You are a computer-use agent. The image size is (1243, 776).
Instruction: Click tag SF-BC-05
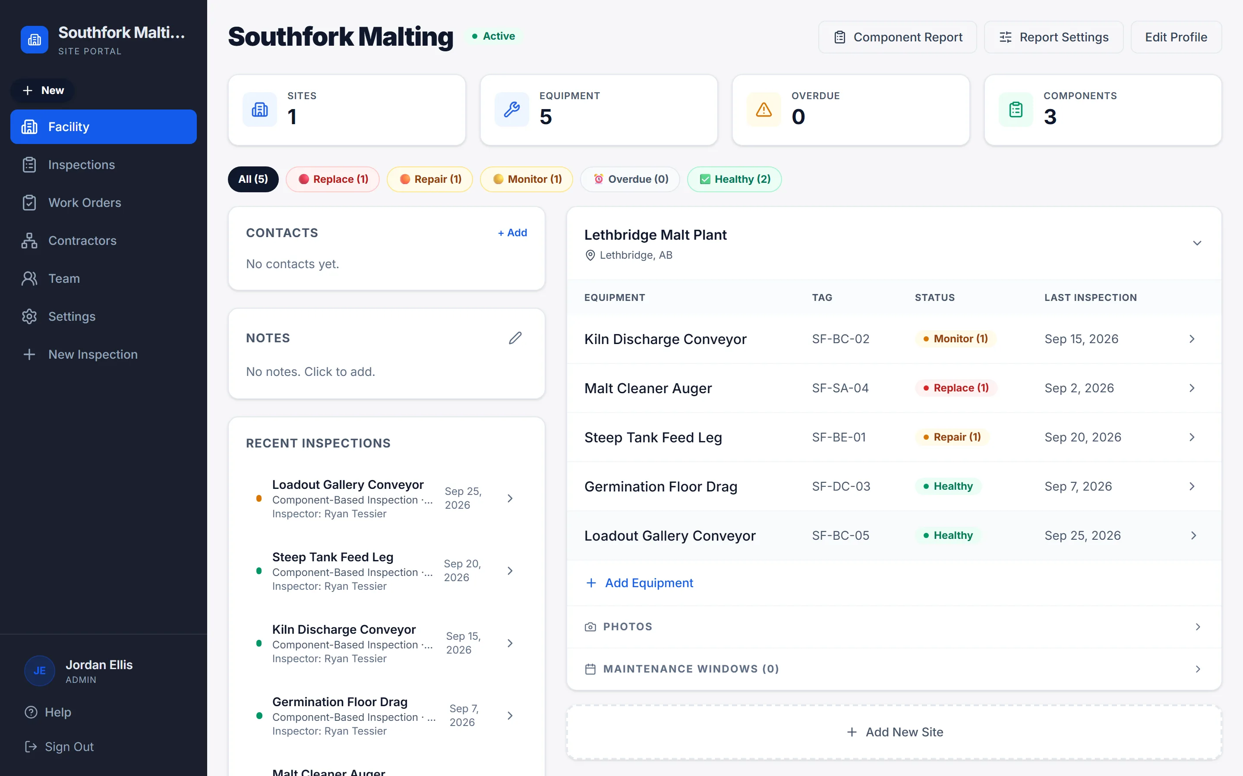(840, 536)
